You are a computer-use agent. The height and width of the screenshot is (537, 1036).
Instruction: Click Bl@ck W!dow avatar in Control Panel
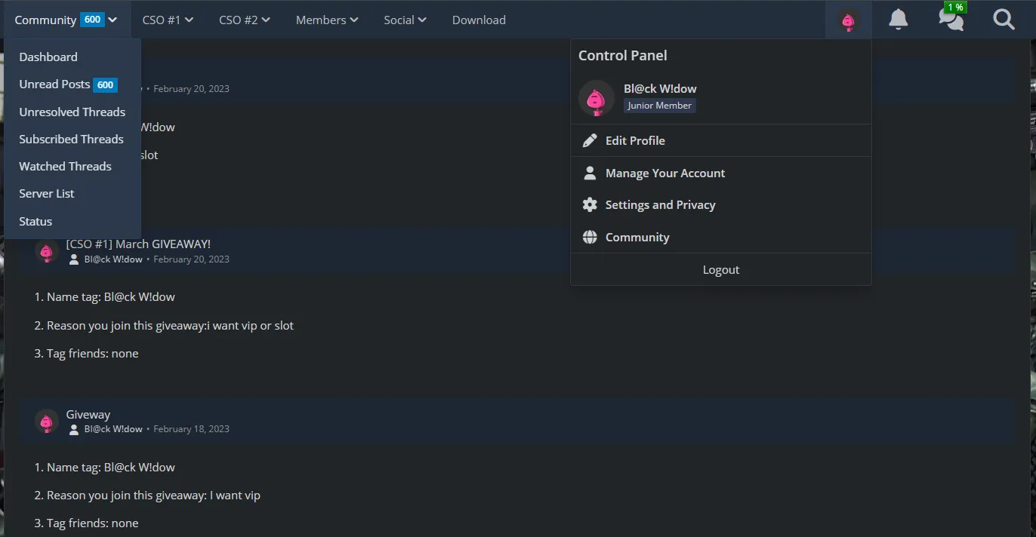point(597,98)
